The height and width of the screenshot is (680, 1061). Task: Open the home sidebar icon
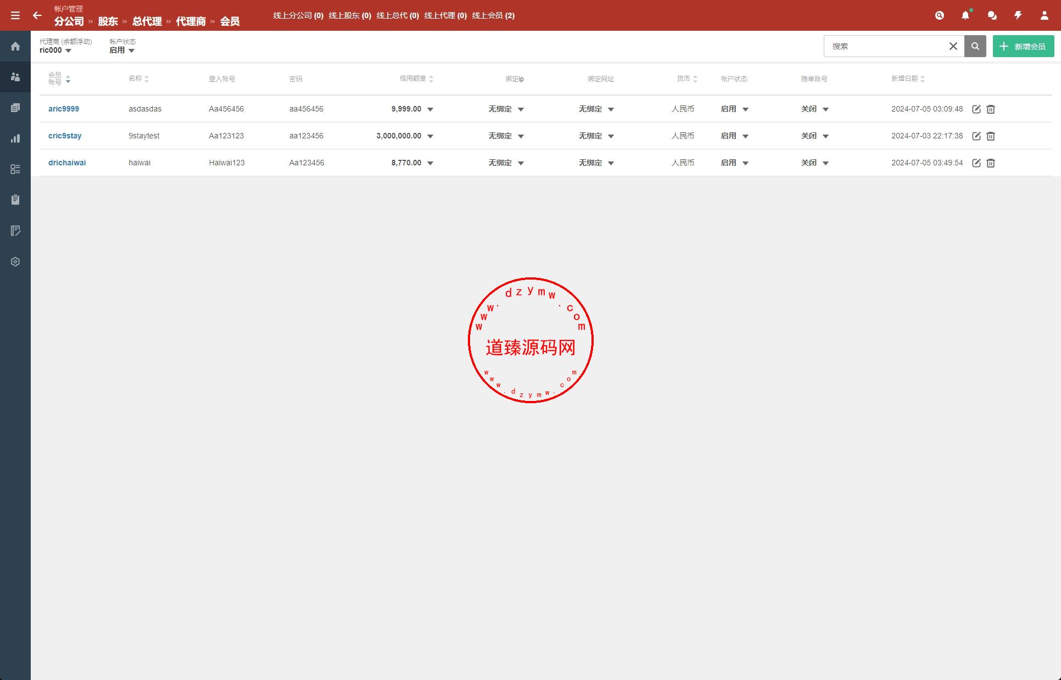(15, 46)
